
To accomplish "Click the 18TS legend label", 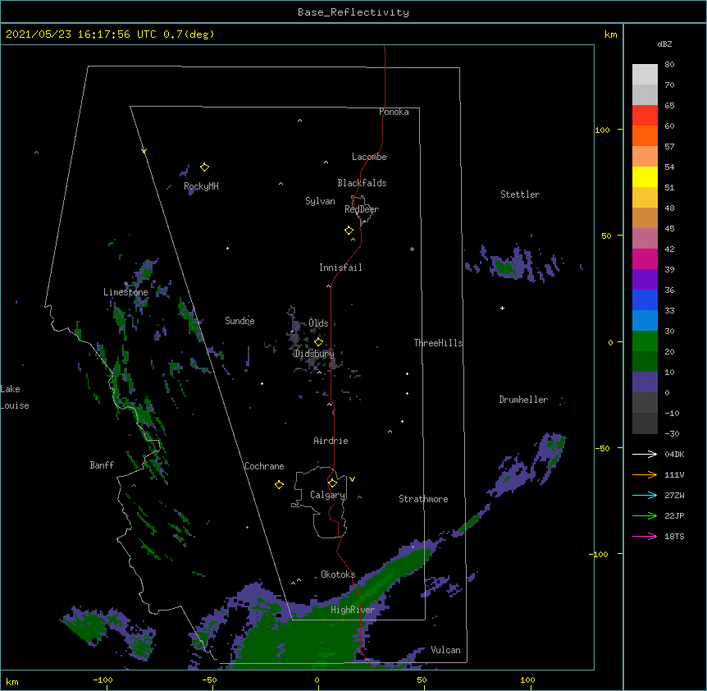I will [x=674, y=536].
